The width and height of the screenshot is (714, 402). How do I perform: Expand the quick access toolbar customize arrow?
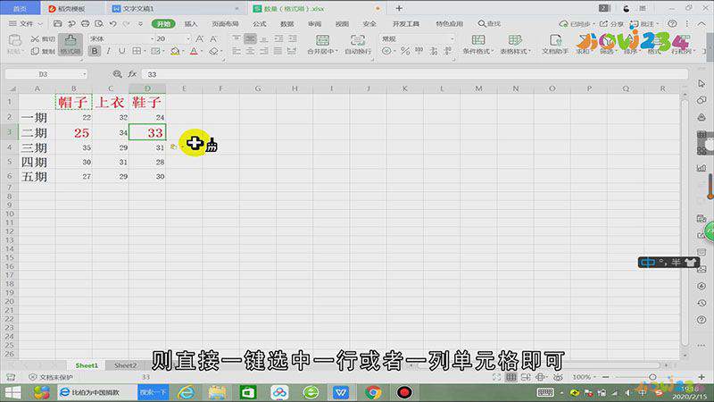140,24
